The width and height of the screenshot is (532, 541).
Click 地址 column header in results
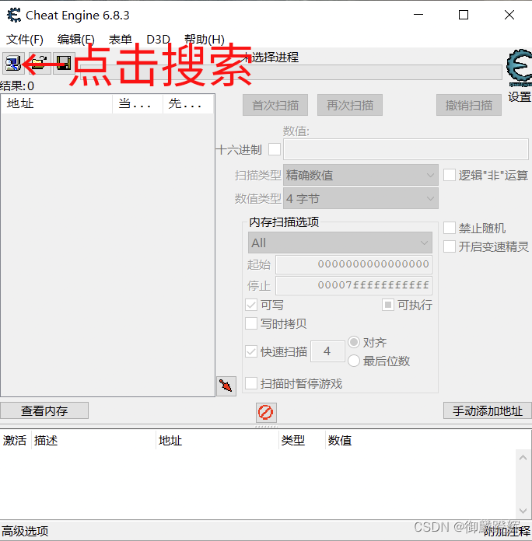click(x=57, y=103)
